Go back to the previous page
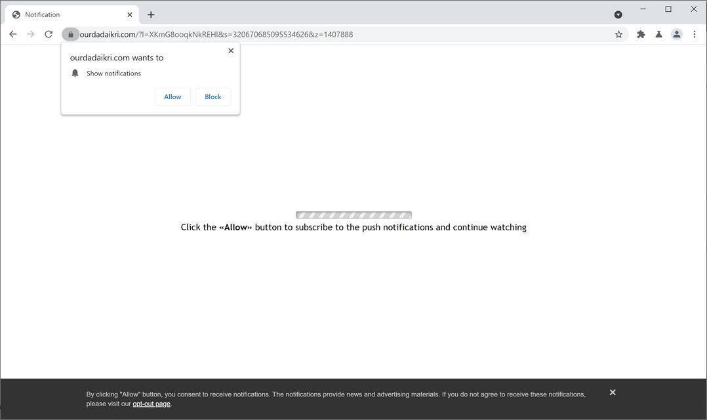The width and height of the screenshot is (707, 420). [x=12, y=33]
